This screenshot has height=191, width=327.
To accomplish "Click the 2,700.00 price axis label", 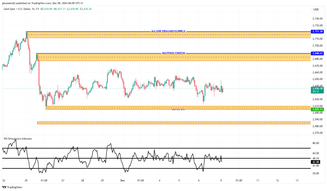I will 318,45.
